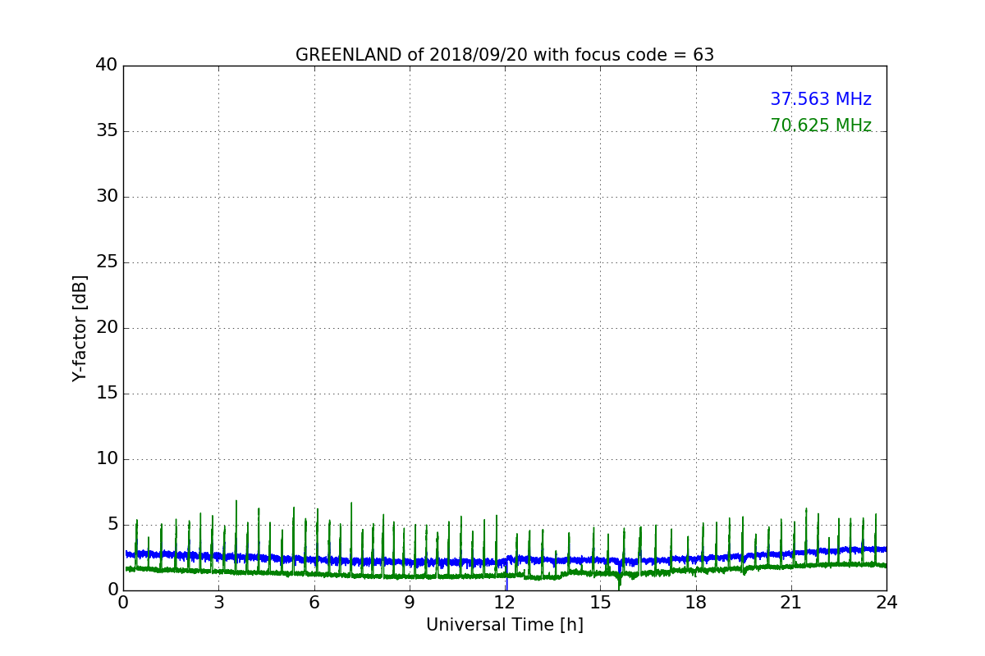Image resolution: width=985 pixels, height=656 pixels.
Task: Click the x-axis tick label '6'
Action: pos(314,602)
